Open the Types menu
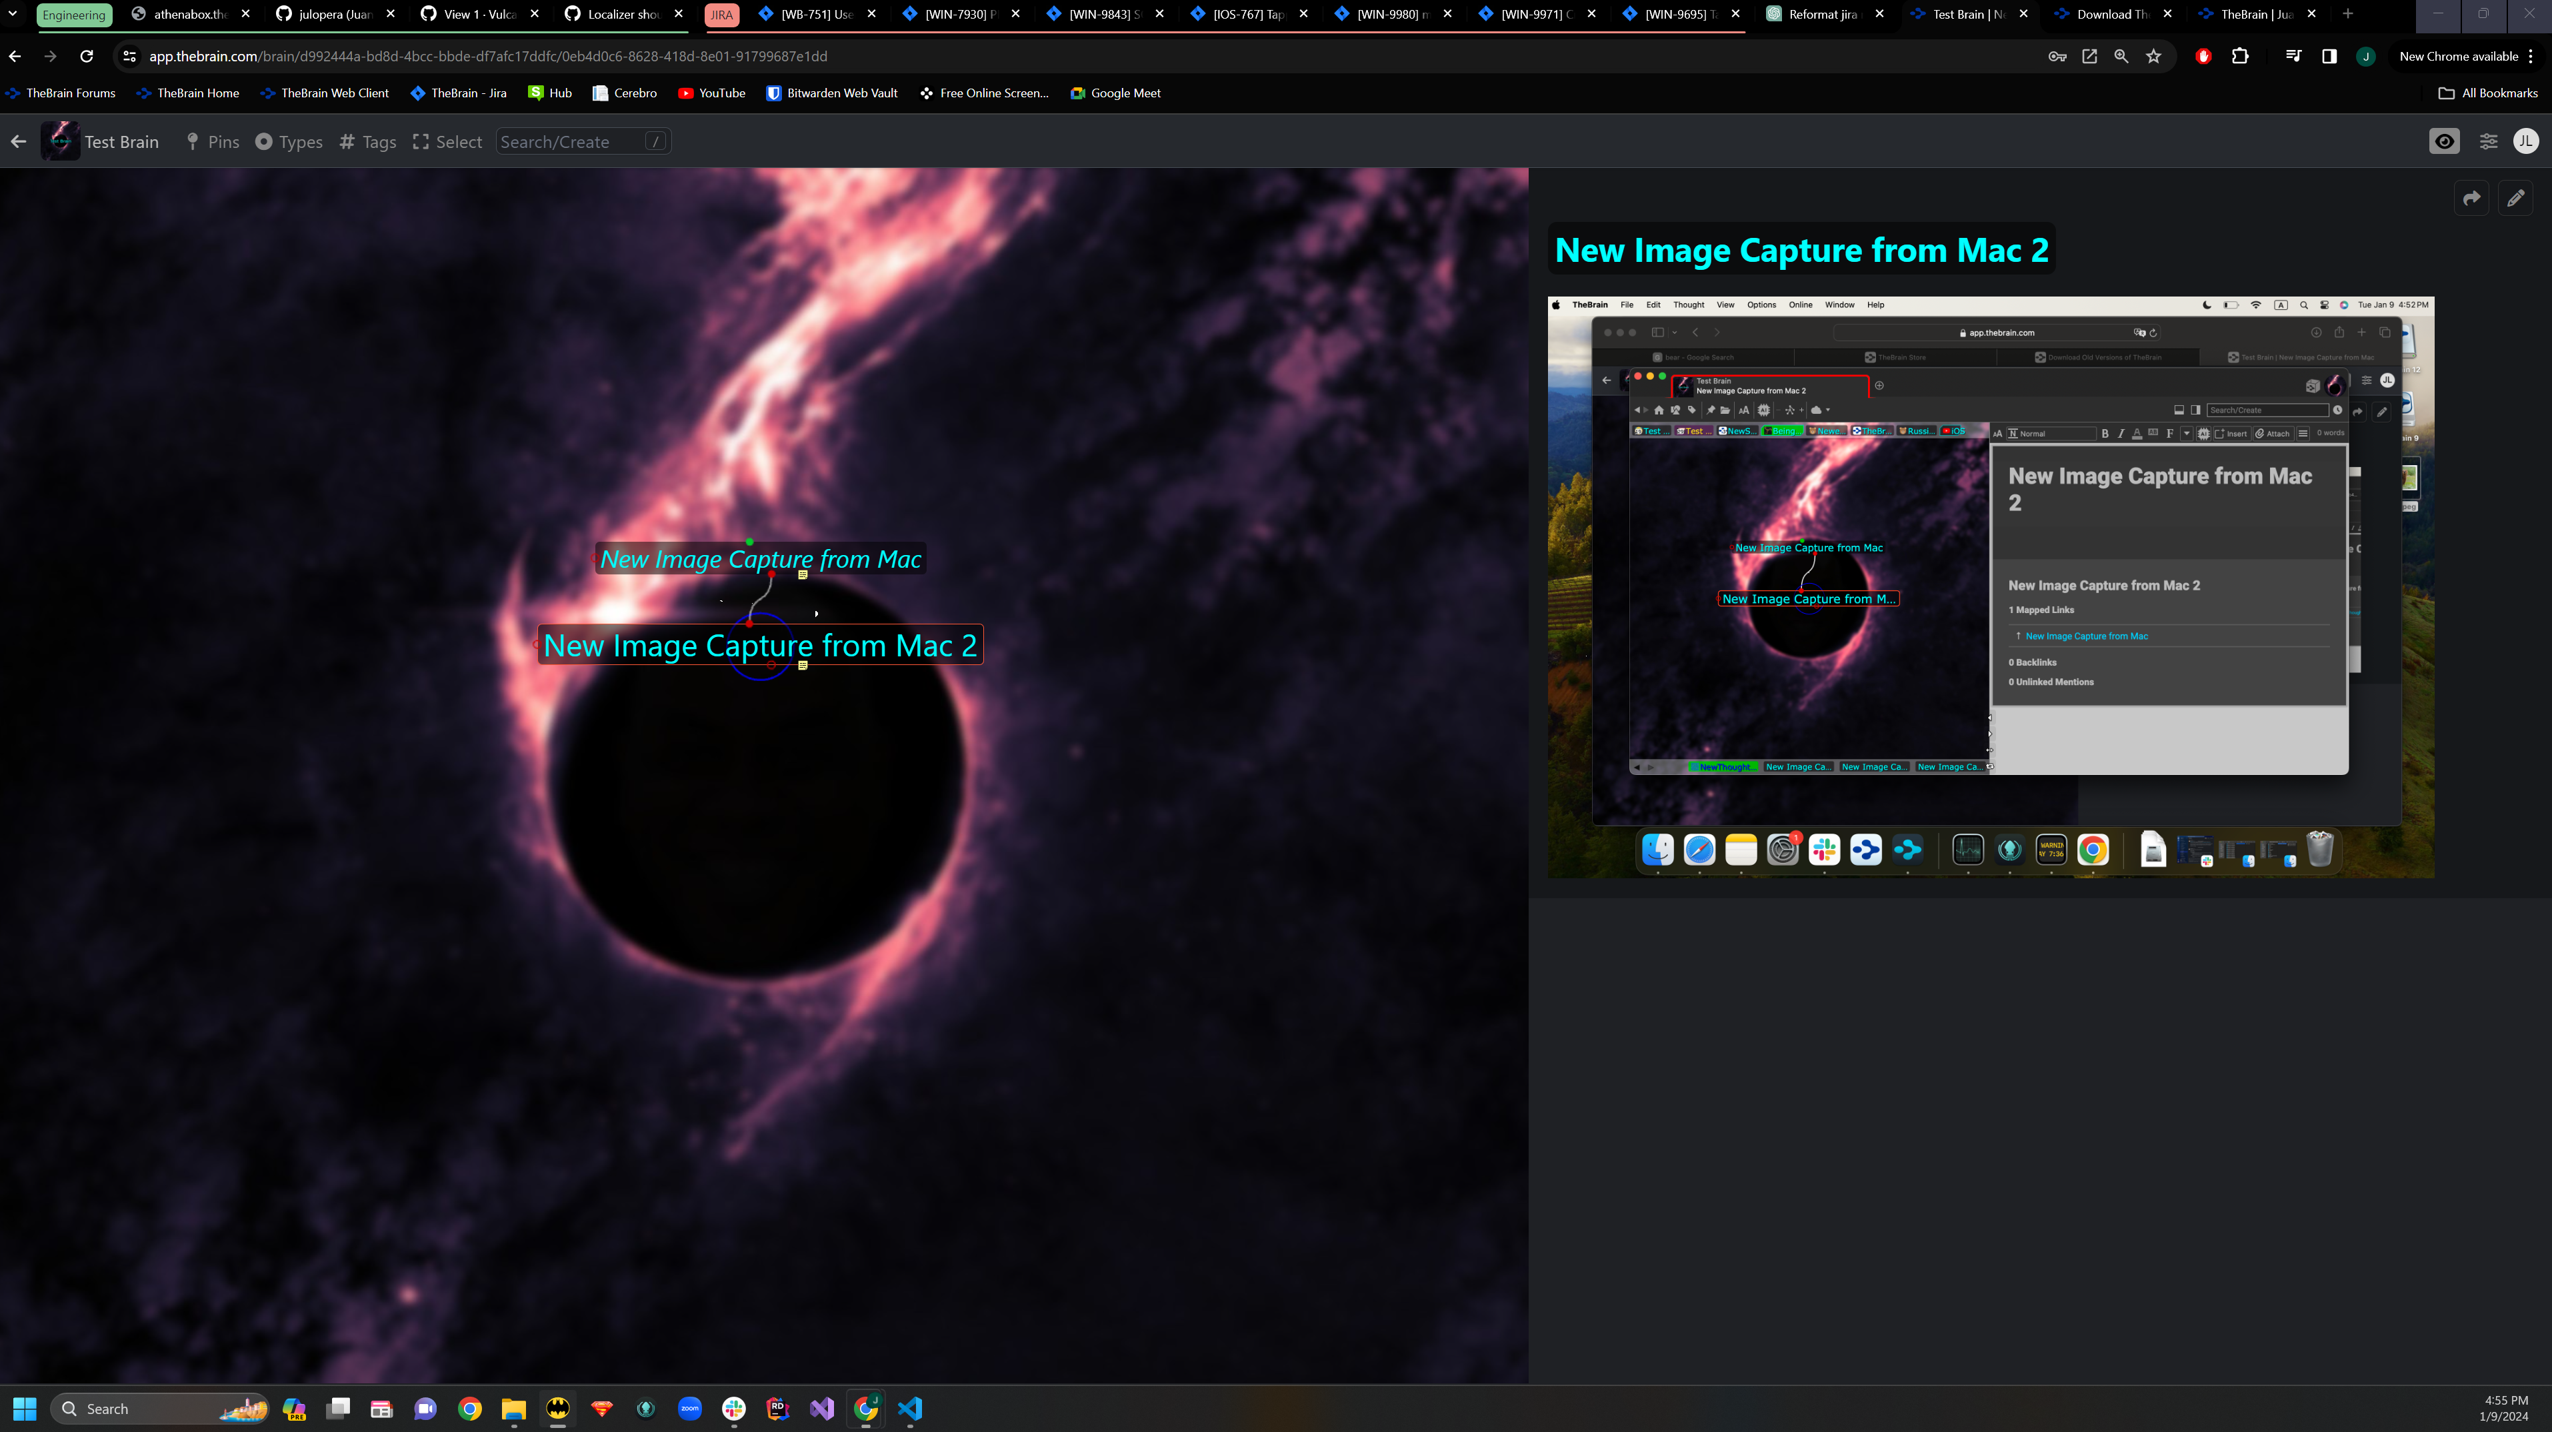The height and width of the screenshot is (1432, 2552). [289, 142]
